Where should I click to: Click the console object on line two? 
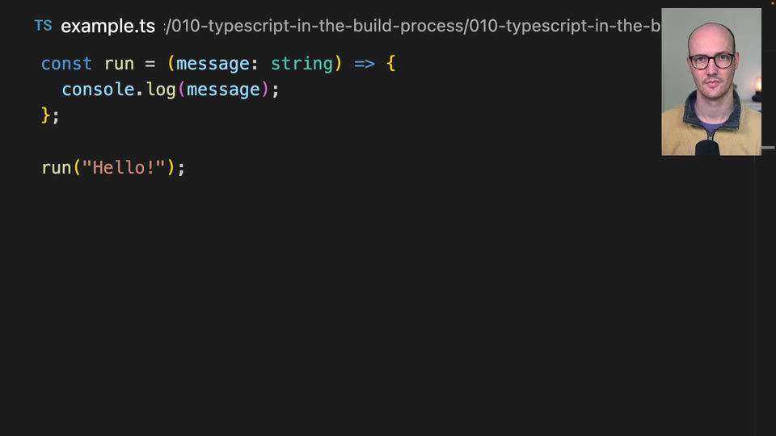click(x=98, y=90)
